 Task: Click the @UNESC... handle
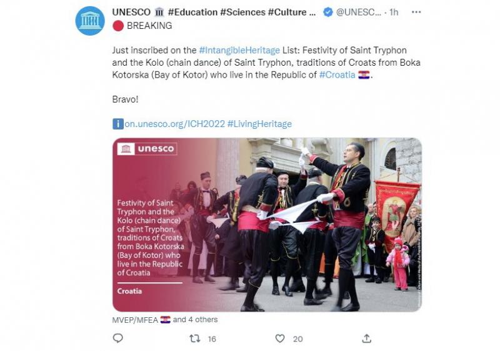(x=359, y=12)
